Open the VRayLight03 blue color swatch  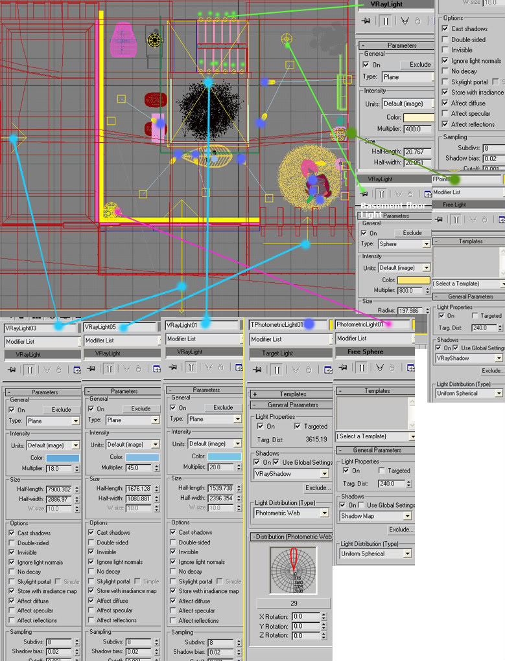tap(62, 458)
